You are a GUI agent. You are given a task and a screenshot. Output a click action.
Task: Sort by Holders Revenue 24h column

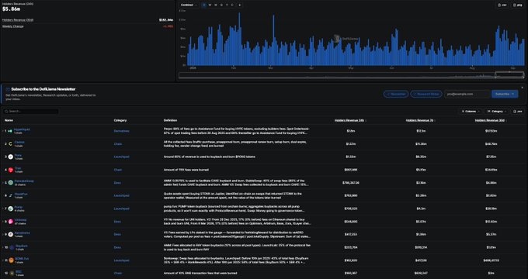coord(350,120)
